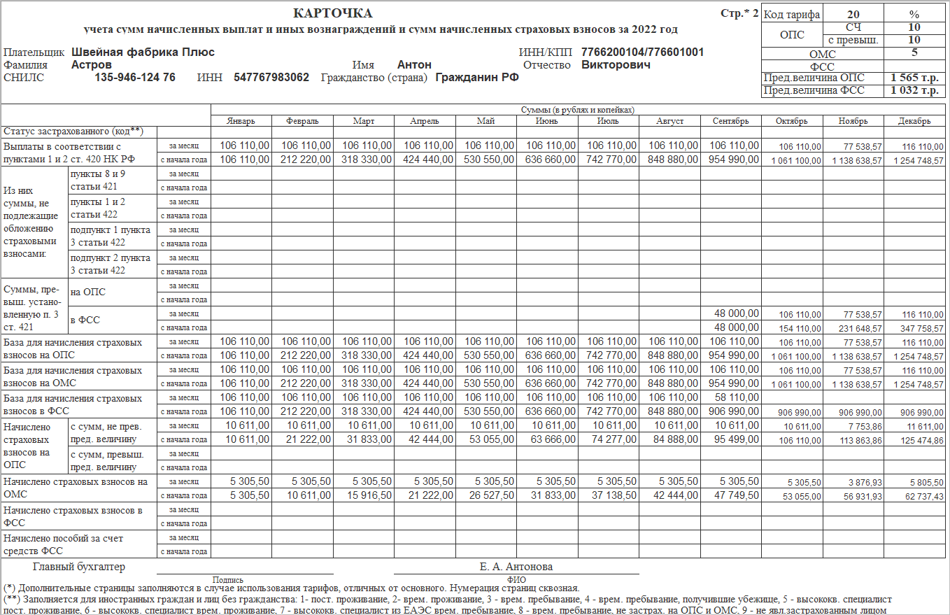Viewport: 950px width, 615px height.
Task: Select tariff code value 20
Action: tap(853, 14)
